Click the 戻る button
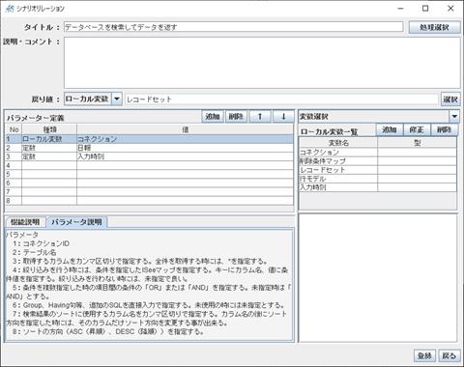464x367 pixels. (x=449, y=355)
